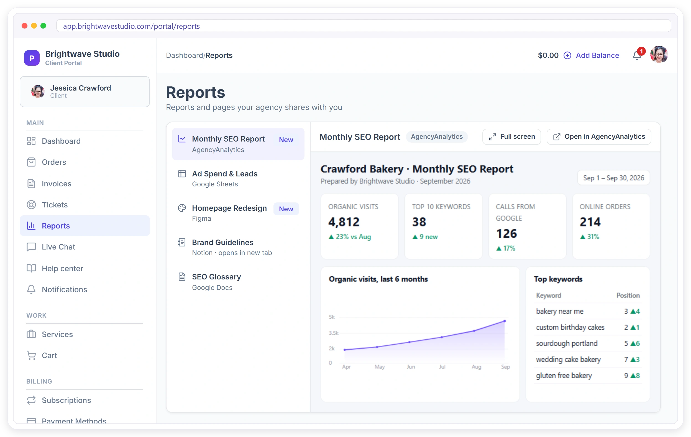Click the Homepage Redesign palette icon
The image size is (691, 437).
[x=182, y=208]
